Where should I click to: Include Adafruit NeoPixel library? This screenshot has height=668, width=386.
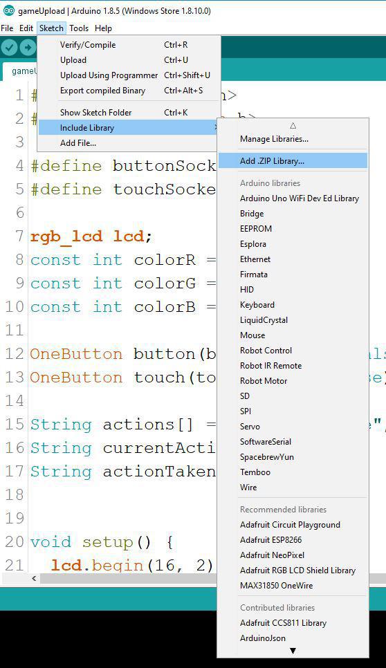[x=293, y=555]
